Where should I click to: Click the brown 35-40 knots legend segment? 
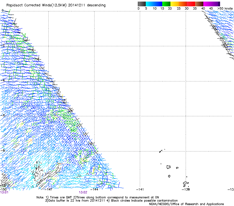pyautogui.click(x=199, y=4)
